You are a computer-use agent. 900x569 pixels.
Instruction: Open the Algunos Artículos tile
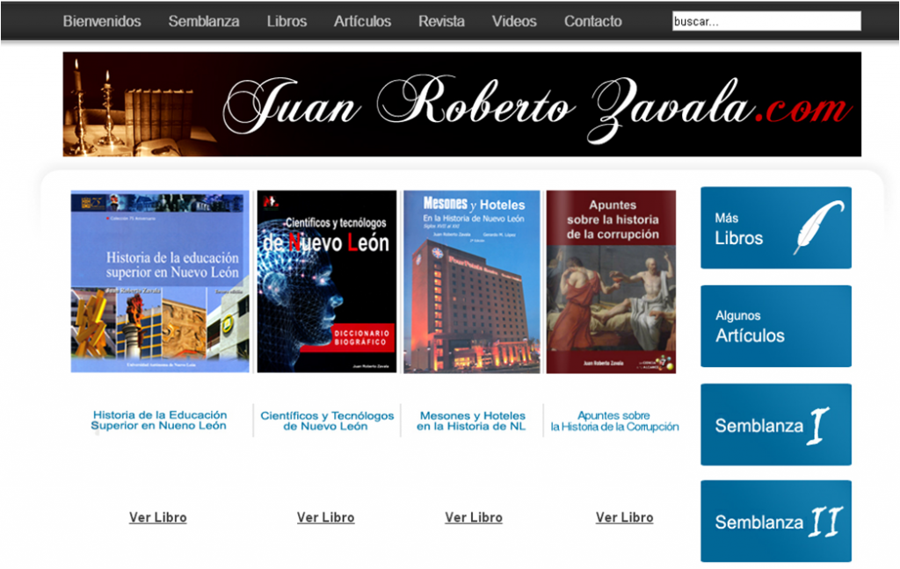tap(775, 326)
